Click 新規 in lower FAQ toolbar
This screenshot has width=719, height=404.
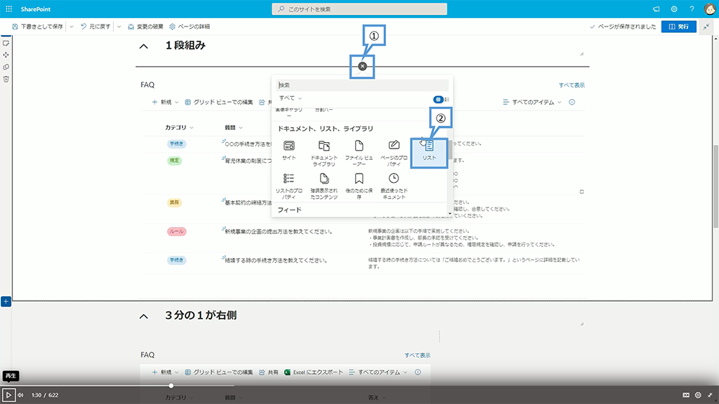pyautogui.click(x=162, y=372)
